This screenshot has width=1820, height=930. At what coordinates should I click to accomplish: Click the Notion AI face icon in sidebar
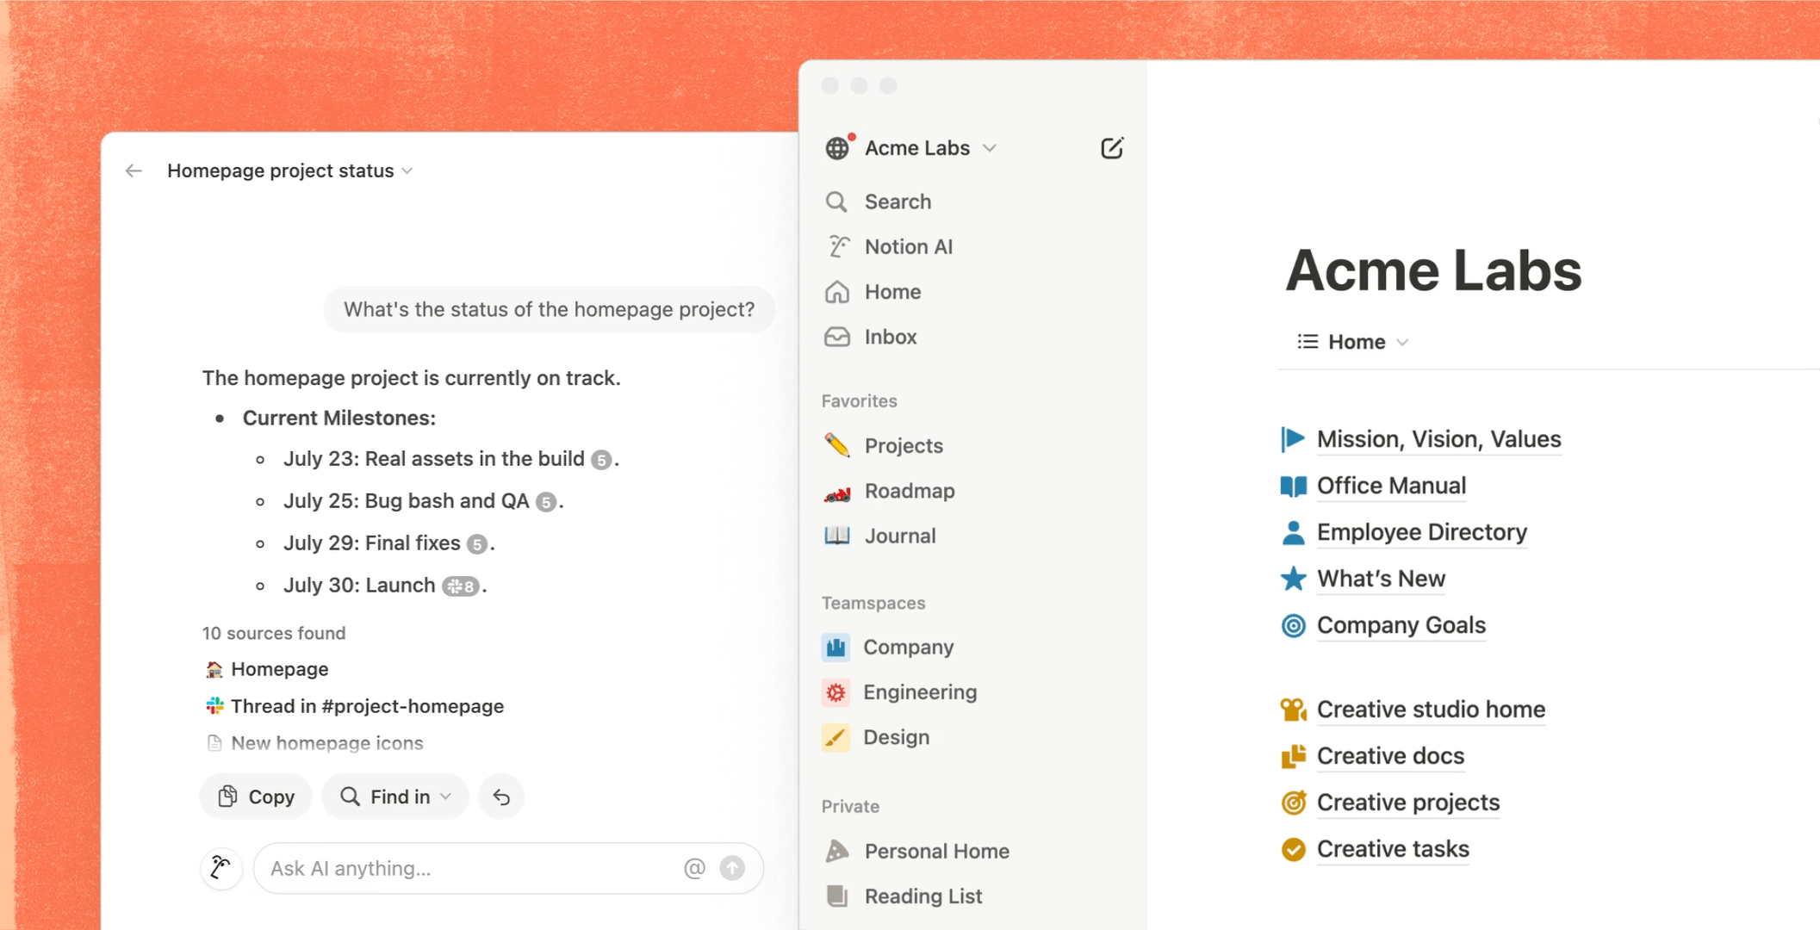click(x=837, y=246)
